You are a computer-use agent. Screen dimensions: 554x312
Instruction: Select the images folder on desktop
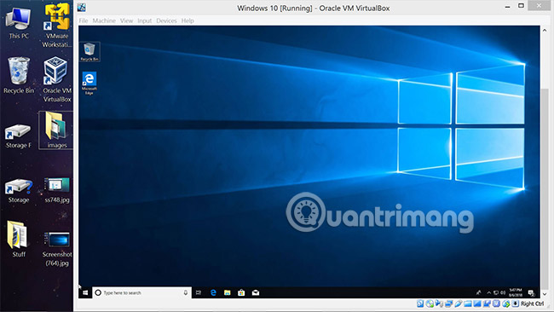point(56,130)
